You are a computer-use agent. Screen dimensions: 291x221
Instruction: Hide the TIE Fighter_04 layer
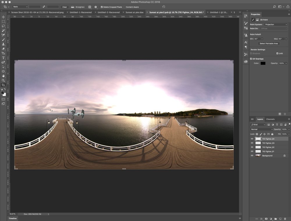(252, 139)
